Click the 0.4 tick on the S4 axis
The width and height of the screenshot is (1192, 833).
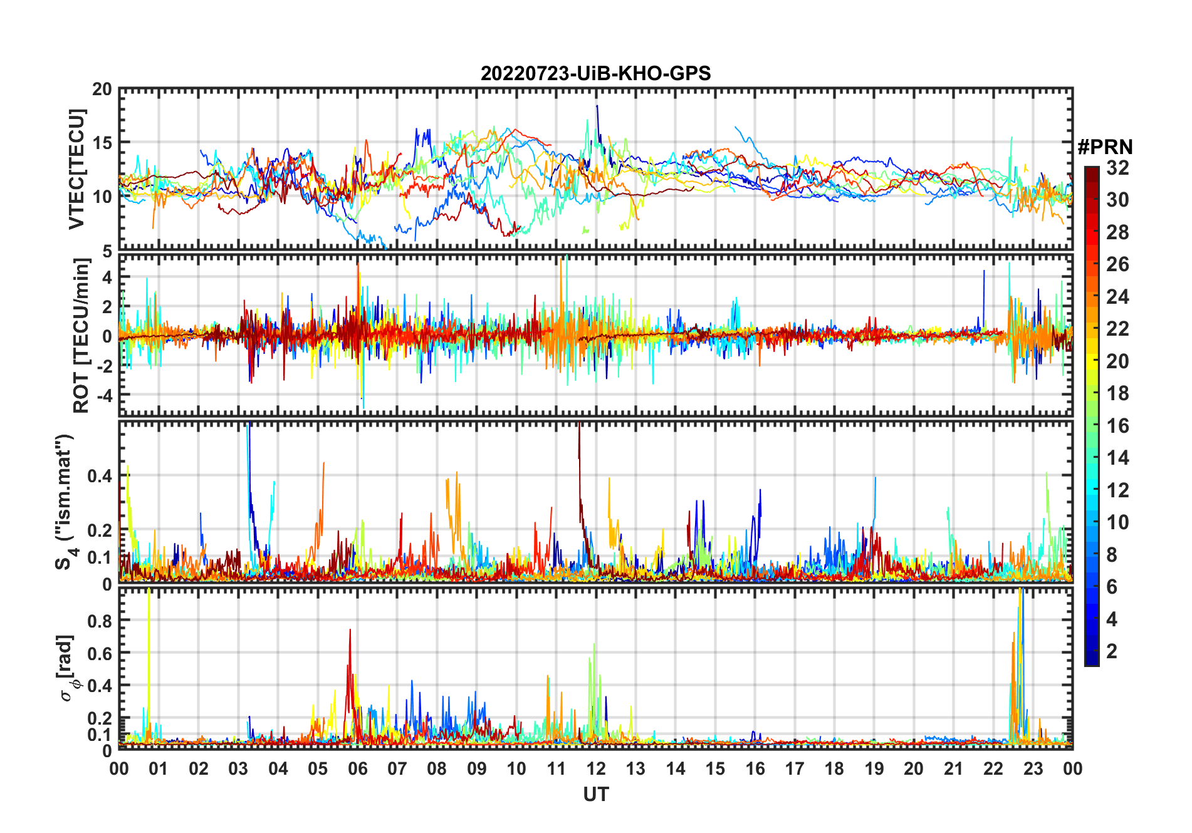pos(100,476)
